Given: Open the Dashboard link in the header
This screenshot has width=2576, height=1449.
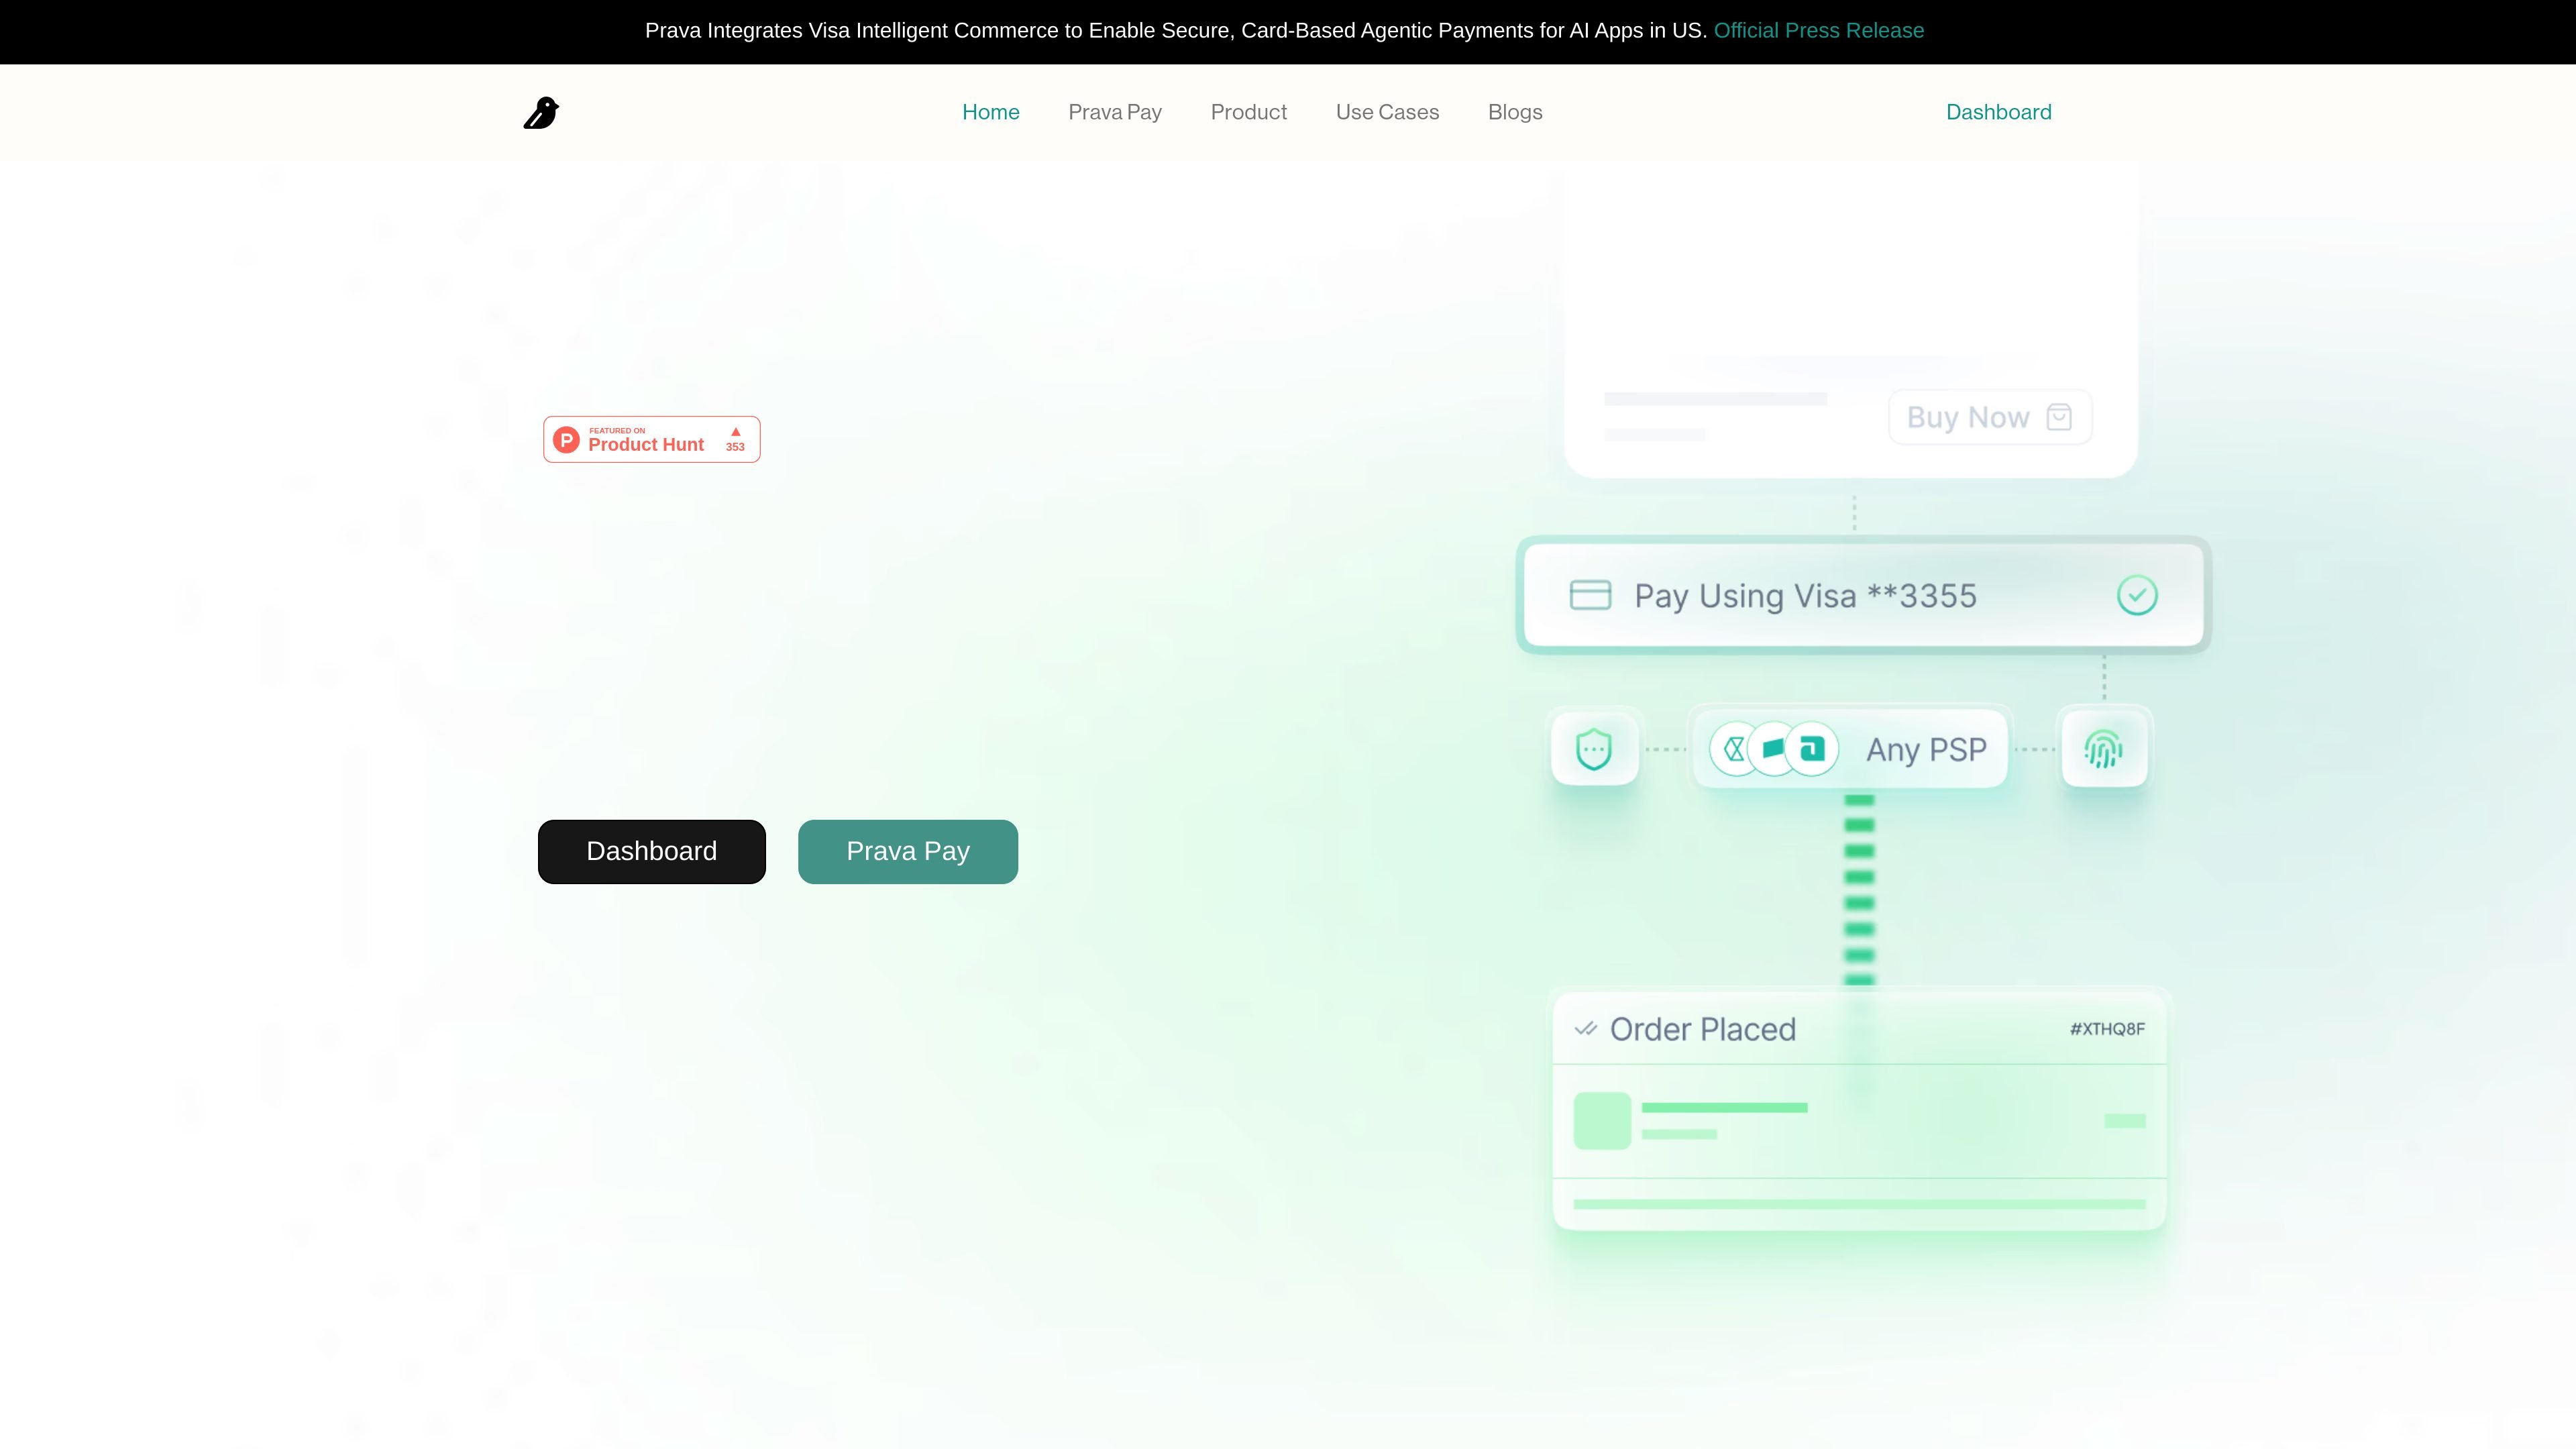Looking at the screenshot, I should click(x=1998, y=112).
